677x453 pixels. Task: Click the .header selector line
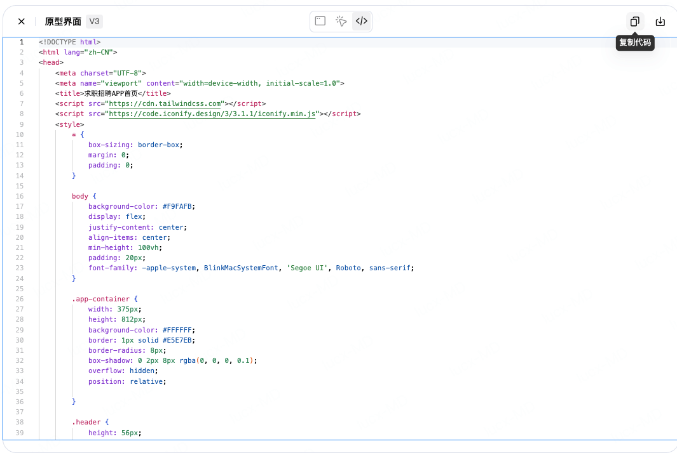(90, 423)
